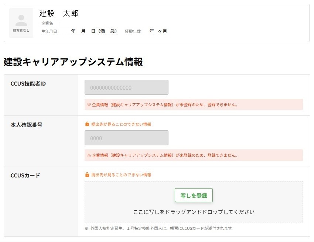The image size is (314, 242).
Task: Click the ここに写しをドラッグアンドドロップ drop zone text
Action: coord(194,212)
